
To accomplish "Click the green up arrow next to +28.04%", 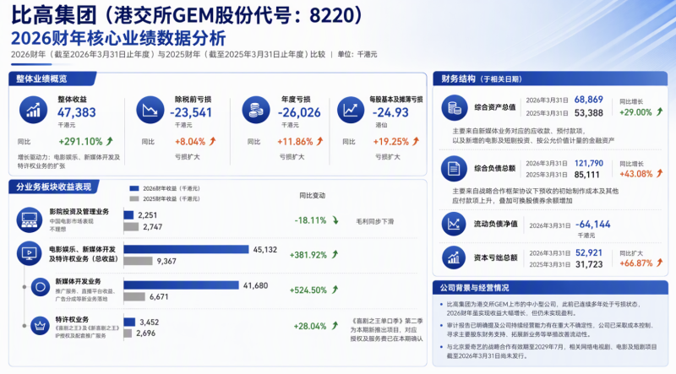I will click(x=335, y=326).
